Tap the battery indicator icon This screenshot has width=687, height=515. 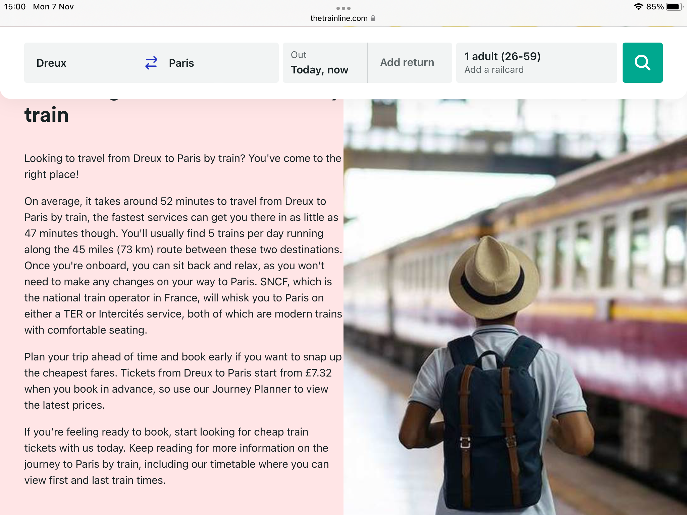[674, 7]
